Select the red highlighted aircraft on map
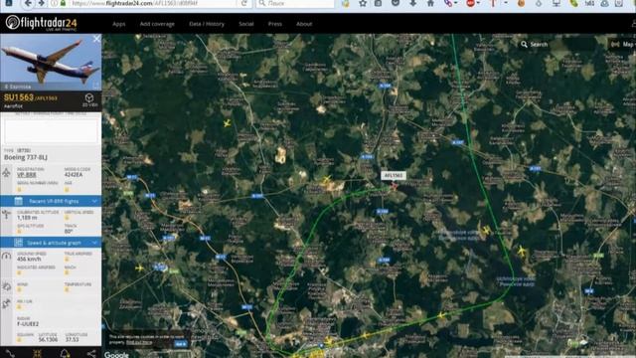 pos(395,186)
